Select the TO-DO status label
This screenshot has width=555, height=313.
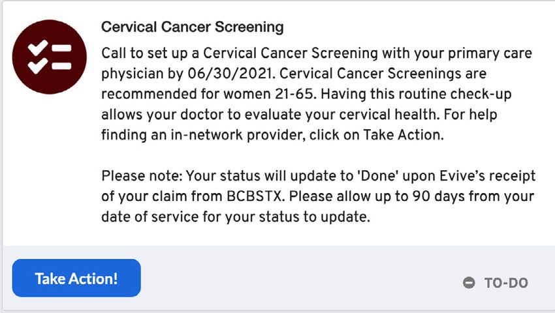506,283
